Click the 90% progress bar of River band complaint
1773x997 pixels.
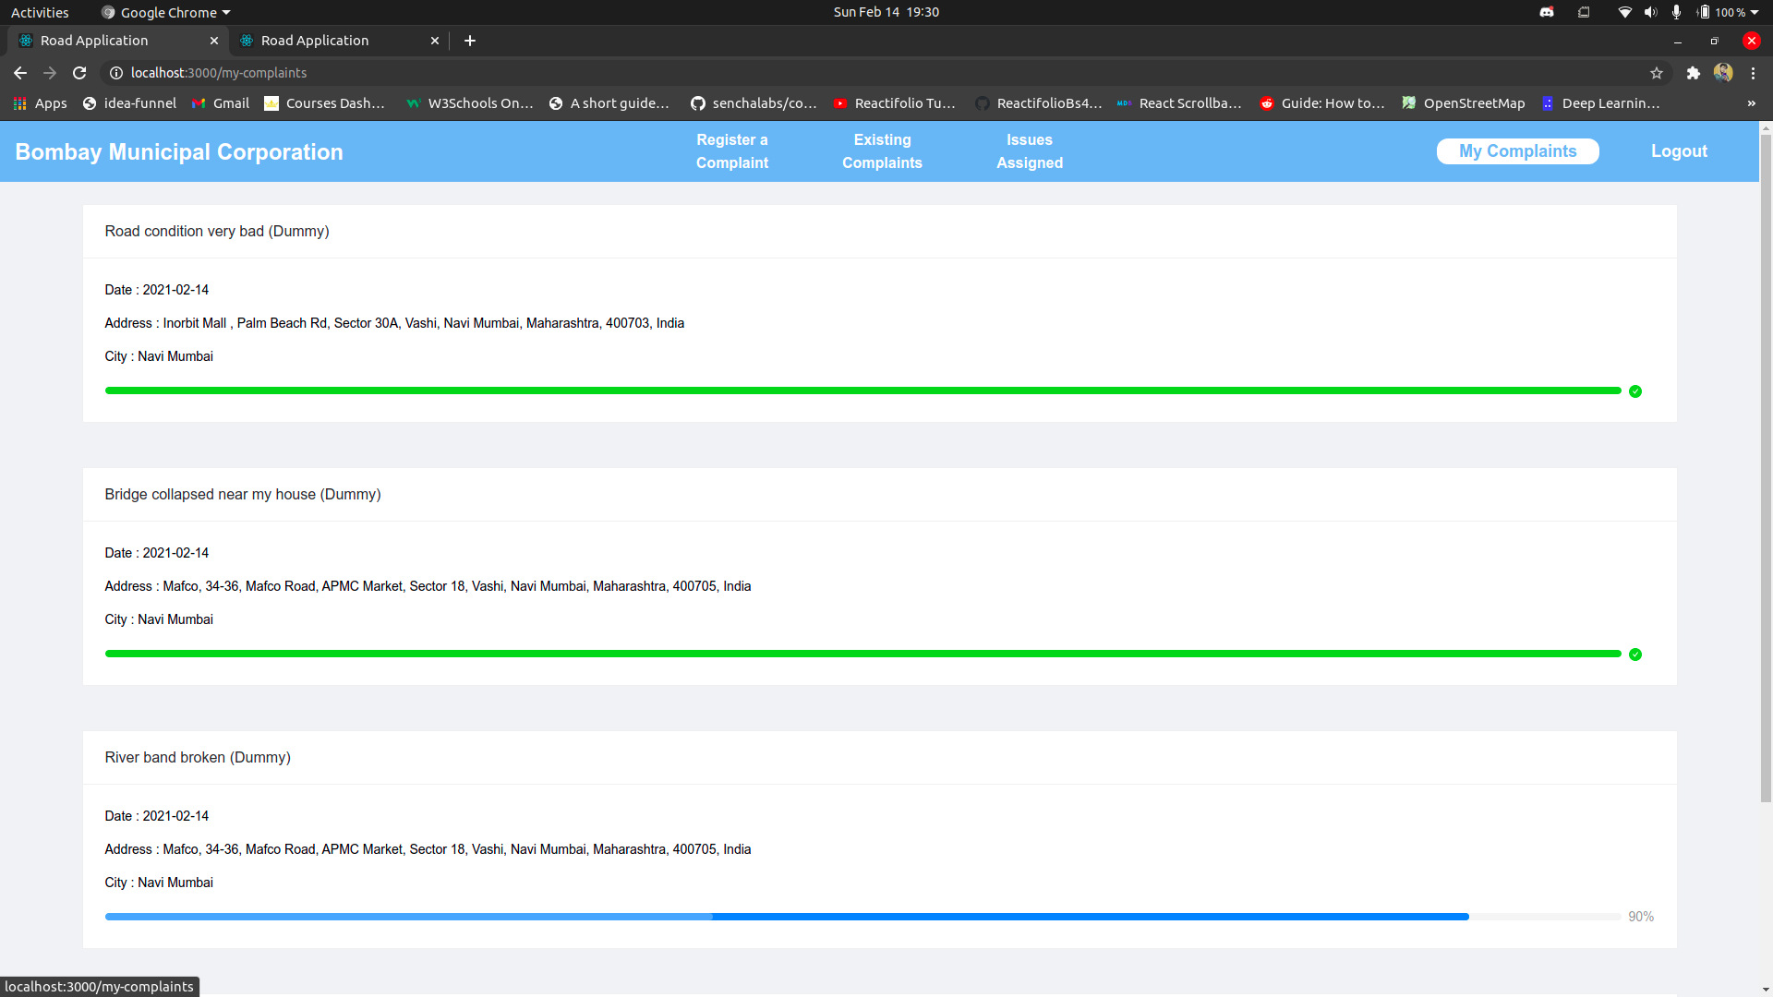pos(862,917)
